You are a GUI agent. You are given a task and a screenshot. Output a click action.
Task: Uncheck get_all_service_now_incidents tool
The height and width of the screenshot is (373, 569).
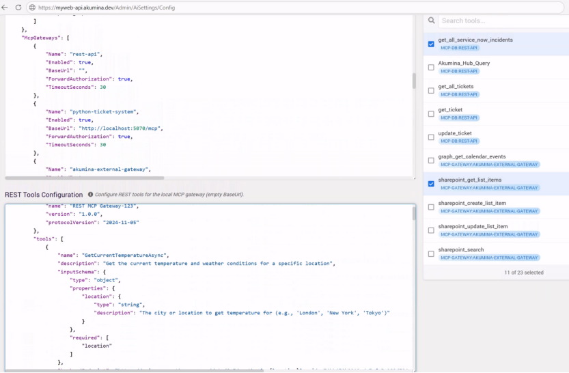431,44
